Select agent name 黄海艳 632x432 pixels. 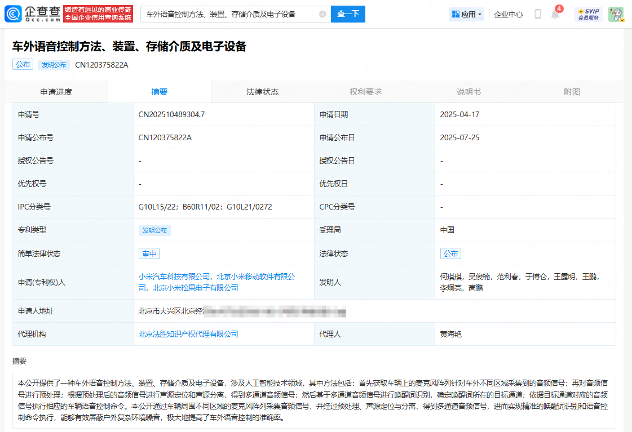tap(450, 334)
